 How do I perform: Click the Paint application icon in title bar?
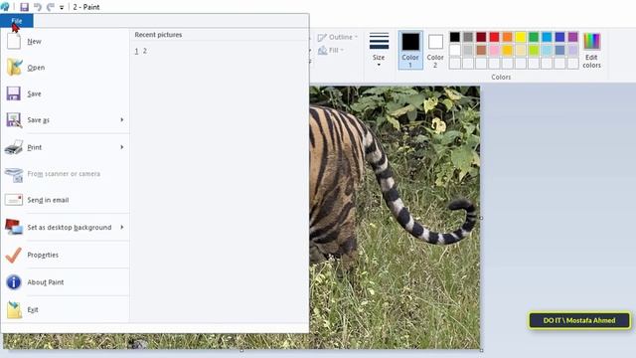pyautogui.click(x=5, y=7)
